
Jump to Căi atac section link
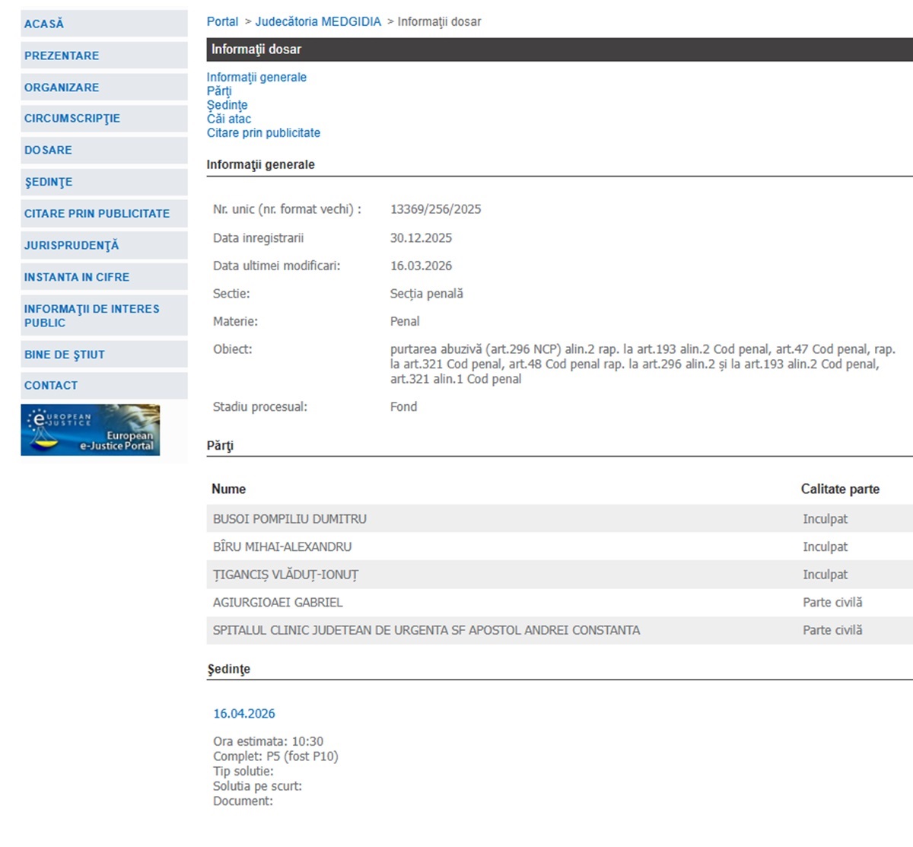(229, 119)
